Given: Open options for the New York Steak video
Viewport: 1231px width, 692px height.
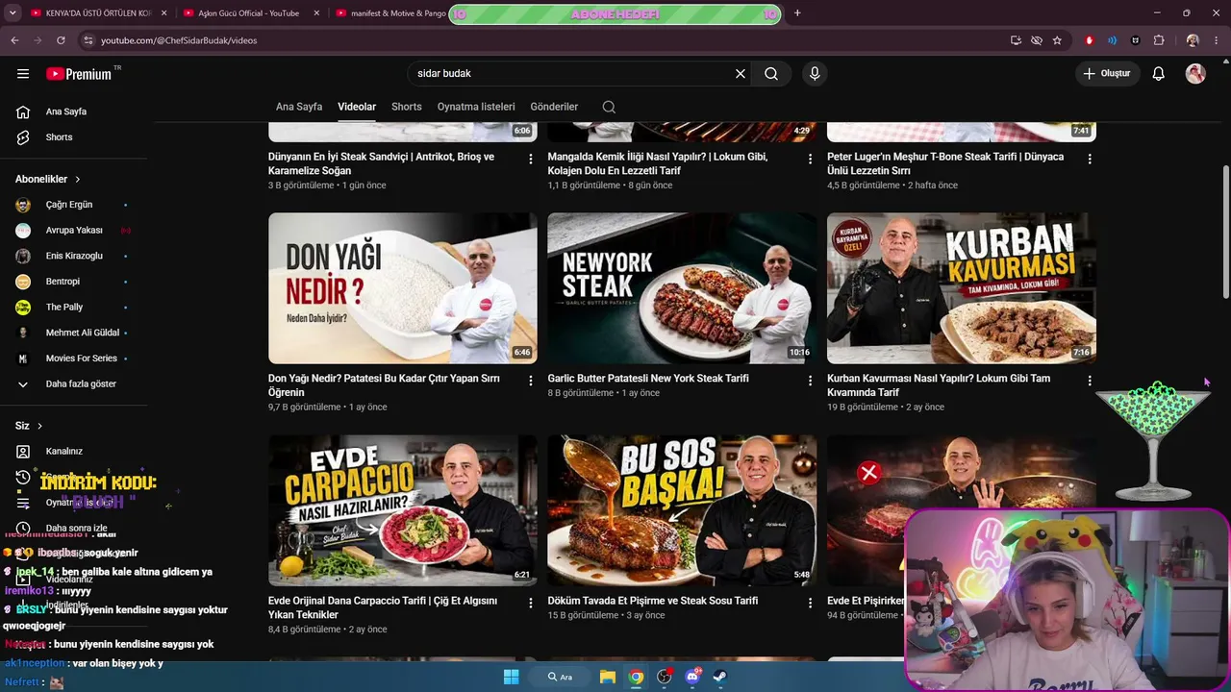Looking at the screenshot, I should [810, 382].
